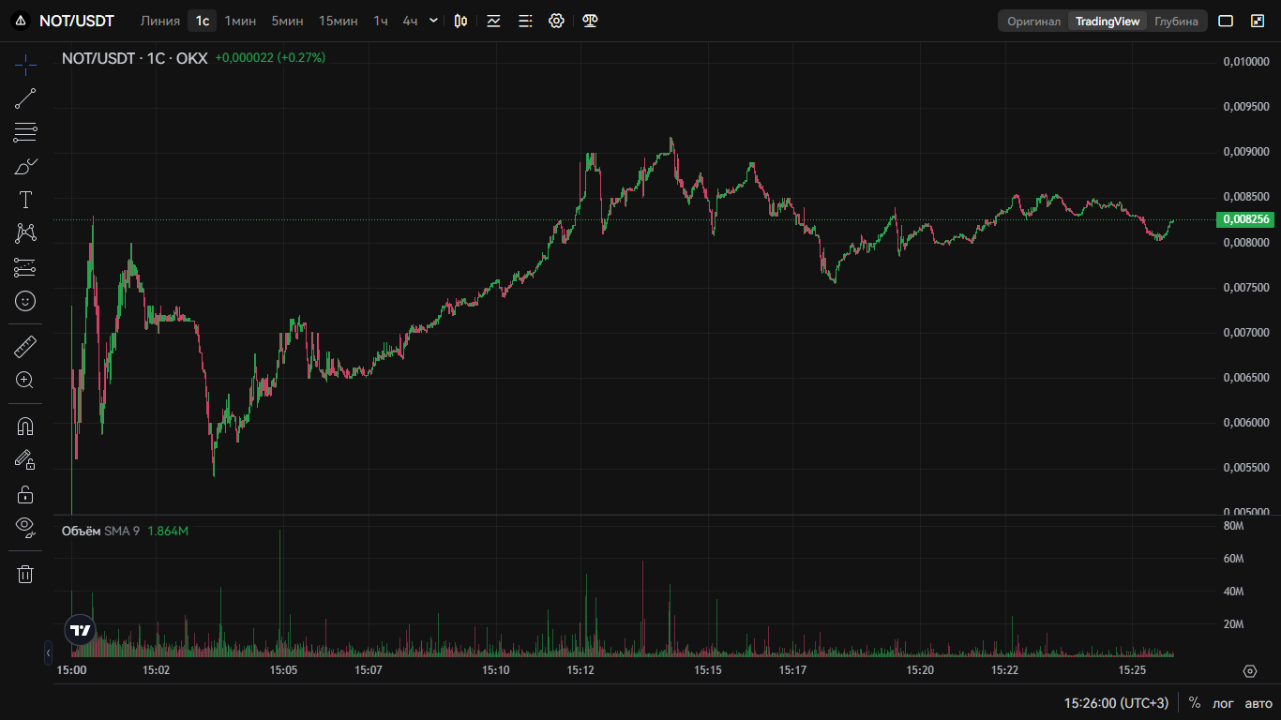Click the 0,007000 price axis label
Viewport: 1281px width, 720px height.
[x=1246, y=333]
